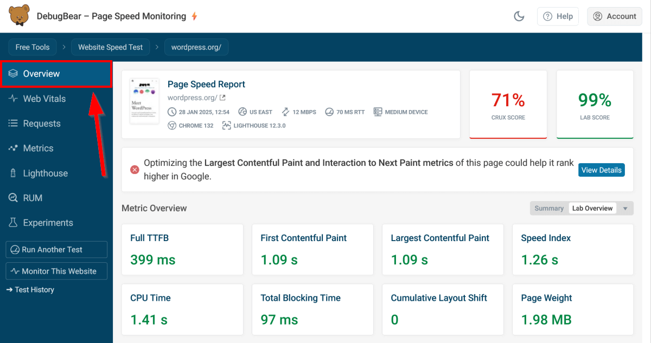
Task: Click the orange lightning bolt icon
Action: [194, 16]
